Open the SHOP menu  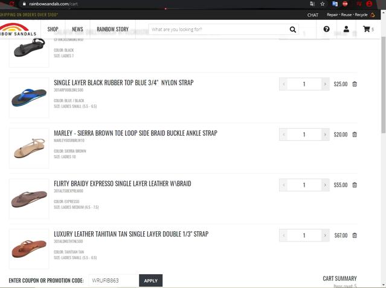tap(53, 30)
